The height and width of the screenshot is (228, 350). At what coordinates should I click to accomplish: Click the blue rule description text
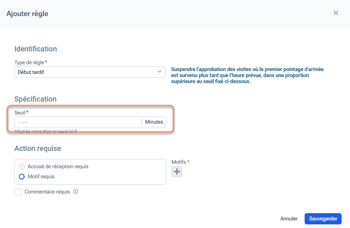247,75
